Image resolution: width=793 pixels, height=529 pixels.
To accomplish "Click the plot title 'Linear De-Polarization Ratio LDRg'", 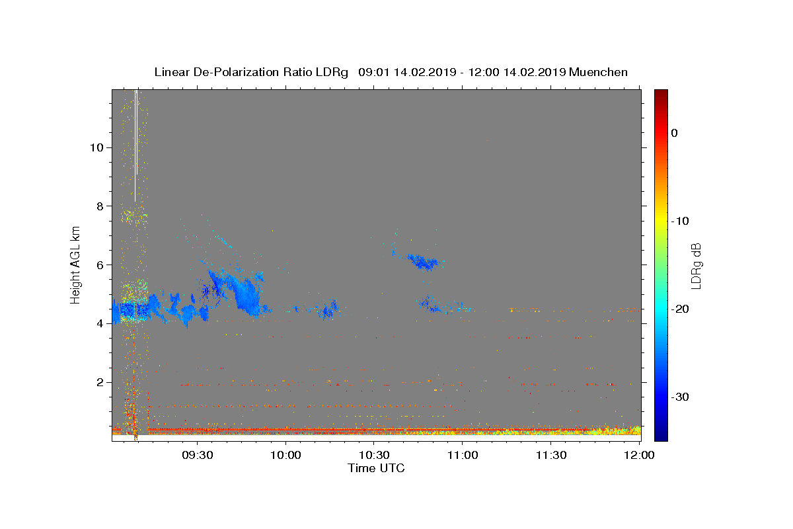I will coord(250,72).
